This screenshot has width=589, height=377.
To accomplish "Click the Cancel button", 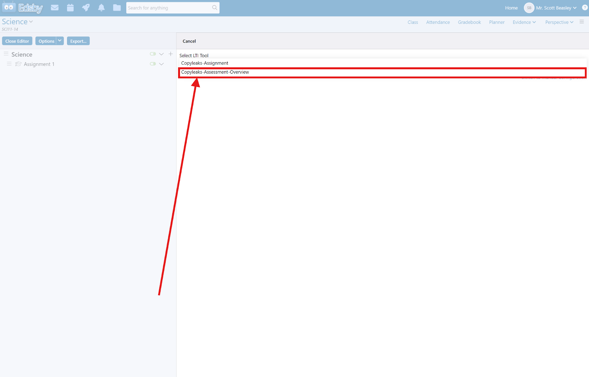I will pyautogui.click(x=189, y=41).
